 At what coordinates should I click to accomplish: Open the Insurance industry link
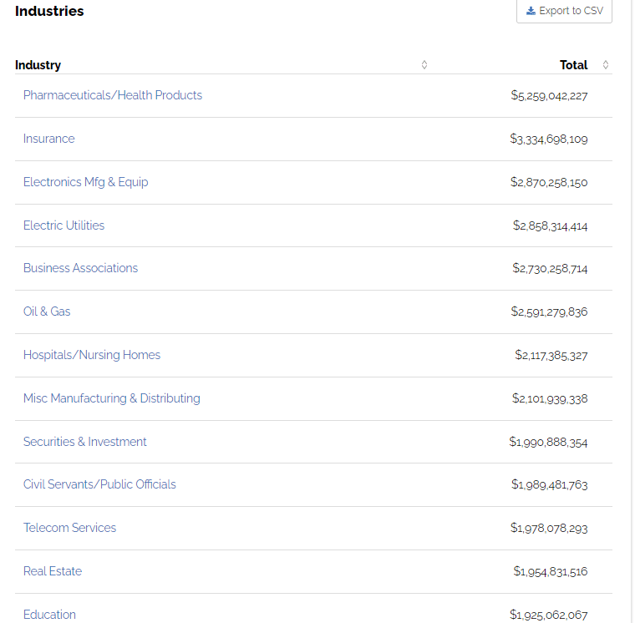tap(48, 139)
